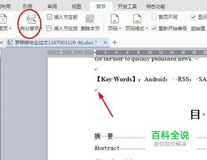The width and height of the screenshot is (207, 160).
Task: Open the 布局 ribbon tab
Action: 5,6
